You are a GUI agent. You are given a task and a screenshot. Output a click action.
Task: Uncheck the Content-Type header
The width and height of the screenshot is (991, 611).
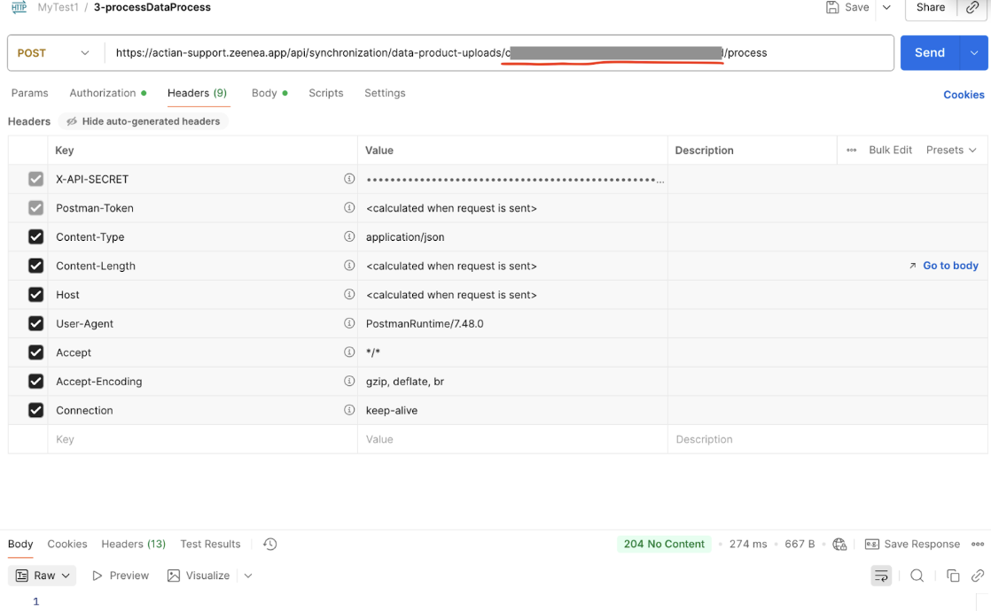pyautogui.click(x=36, y=236)
